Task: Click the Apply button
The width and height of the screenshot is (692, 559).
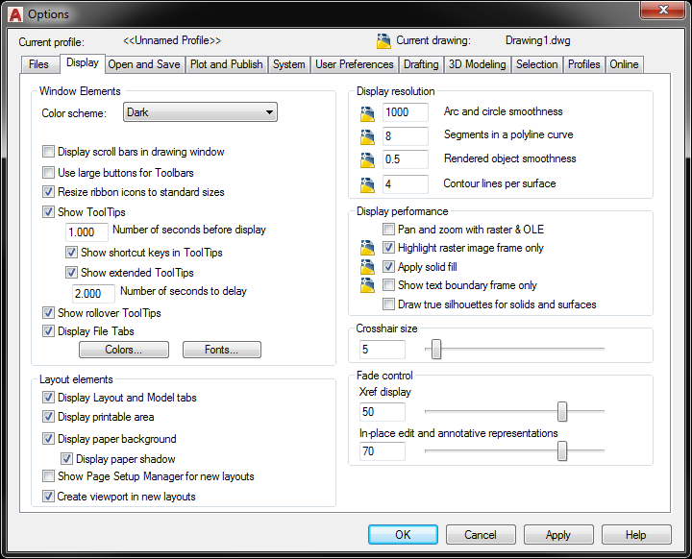Action: [x=558, y=534]
